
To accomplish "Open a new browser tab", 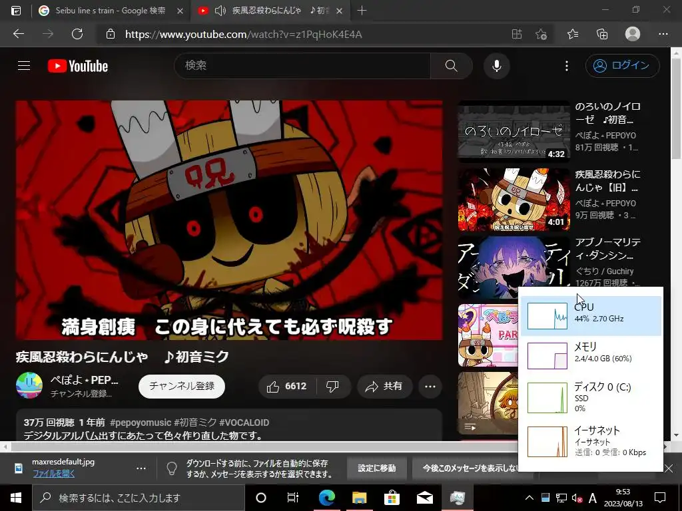I will pos(362,11).
